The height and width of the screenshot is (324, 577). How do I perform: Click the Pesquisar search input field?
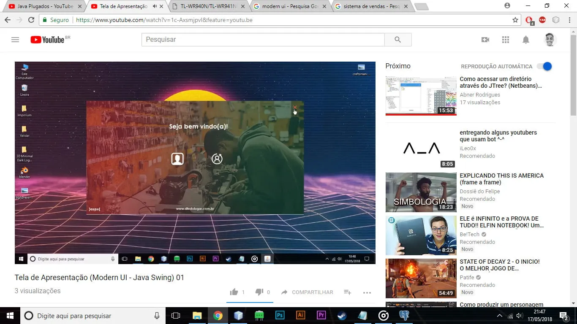[263, 40]
